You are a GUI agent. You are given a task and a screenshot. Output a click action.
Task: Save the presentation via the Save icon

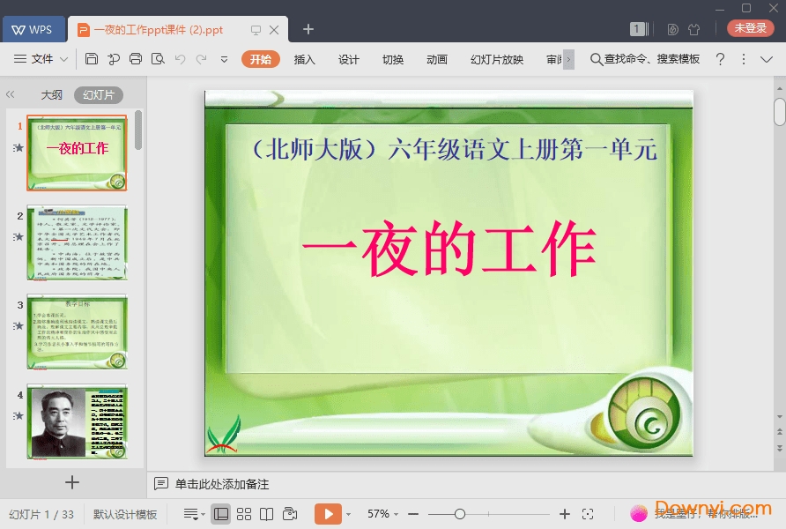[92, 60]
